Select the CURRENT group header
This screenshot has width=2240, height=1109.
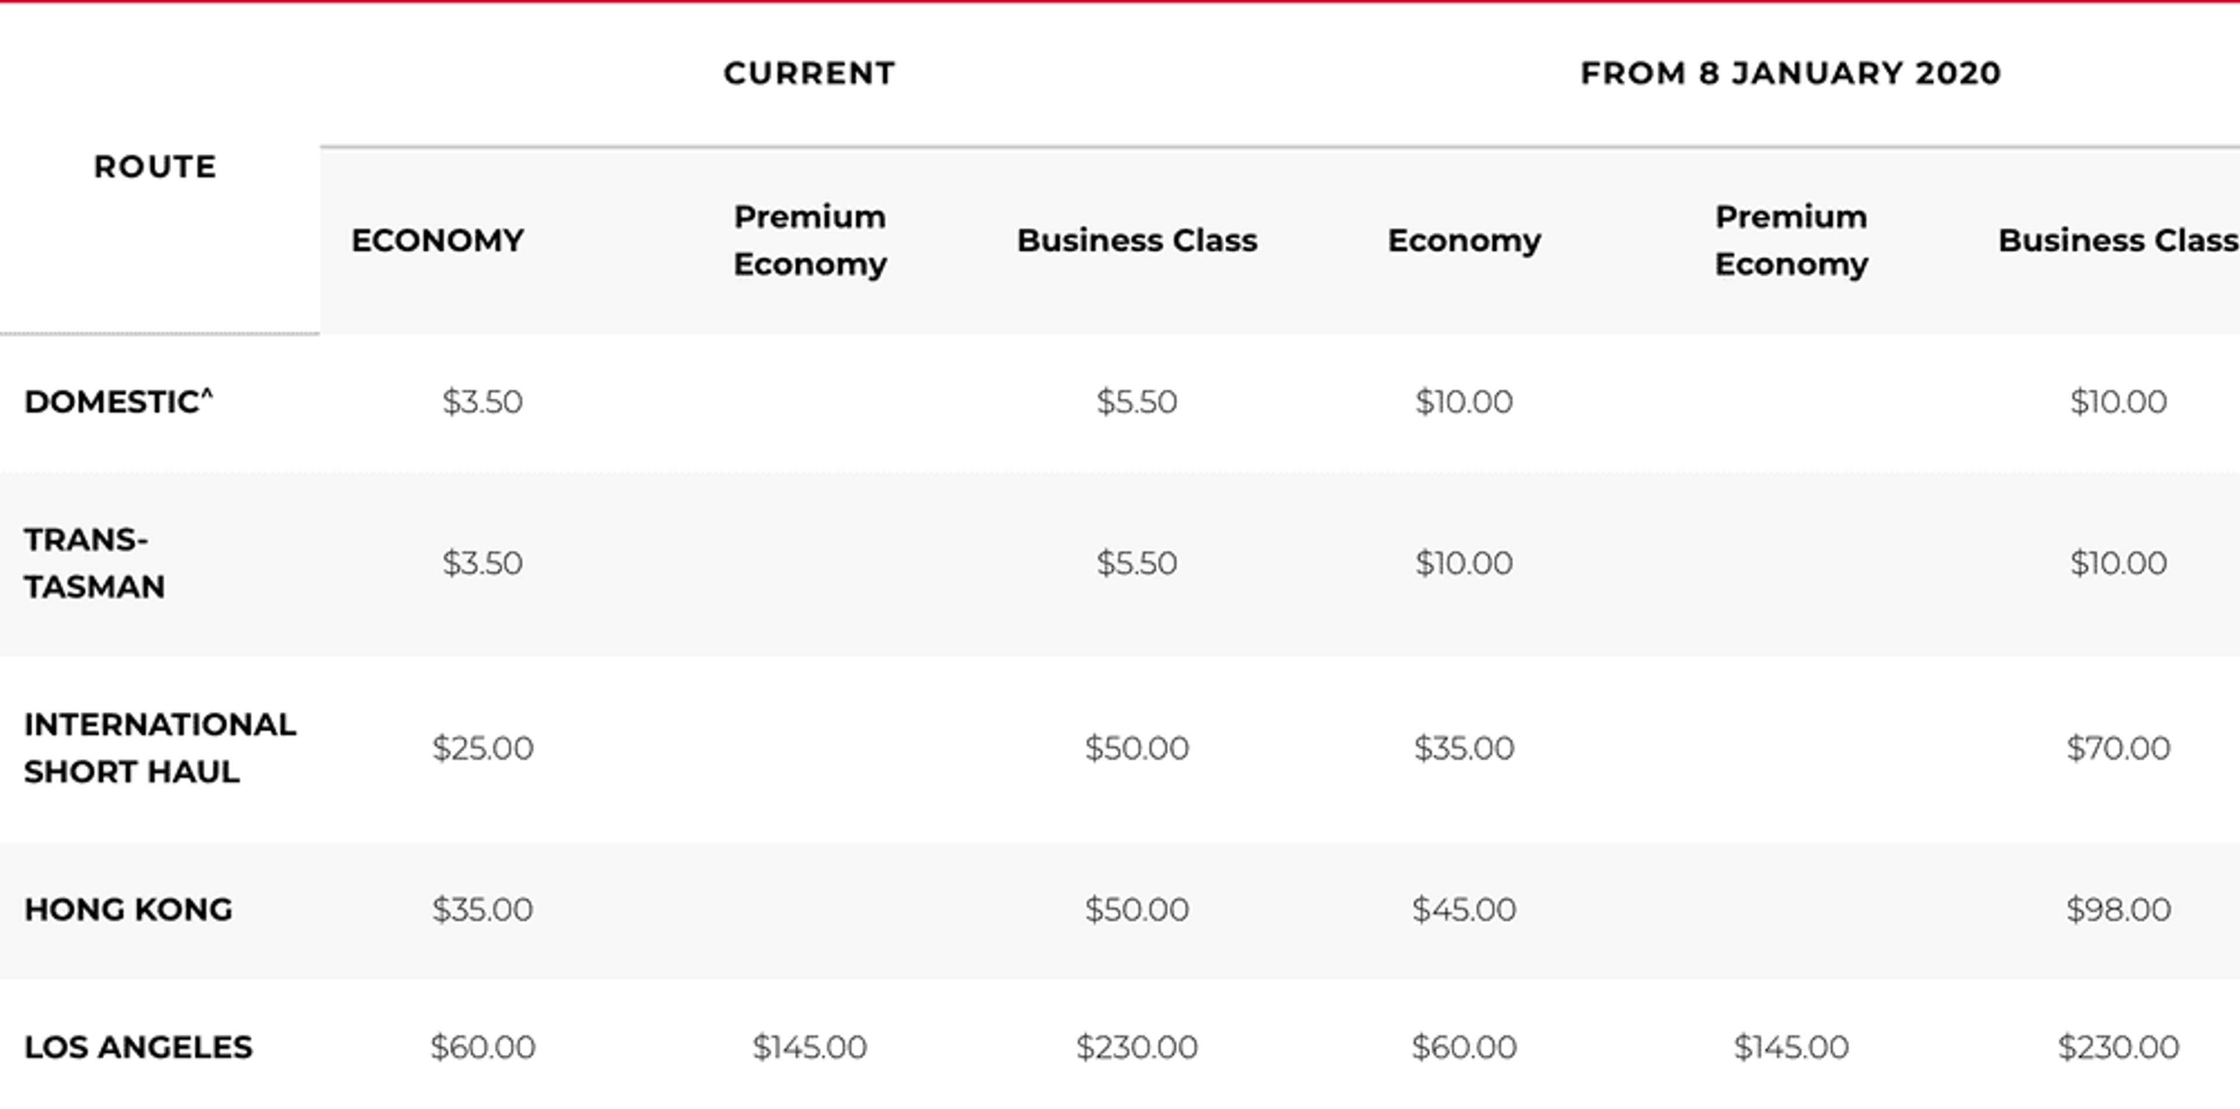pyautogui.click(x=808, y=74)
